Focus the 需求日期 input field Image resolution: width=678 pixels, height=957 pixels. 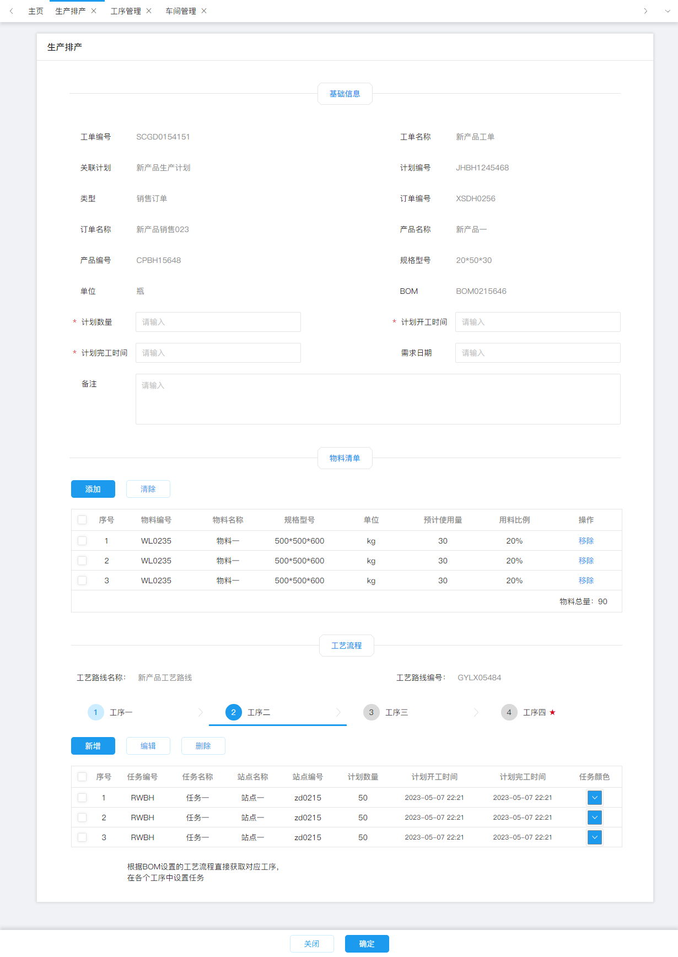[538, 353]
